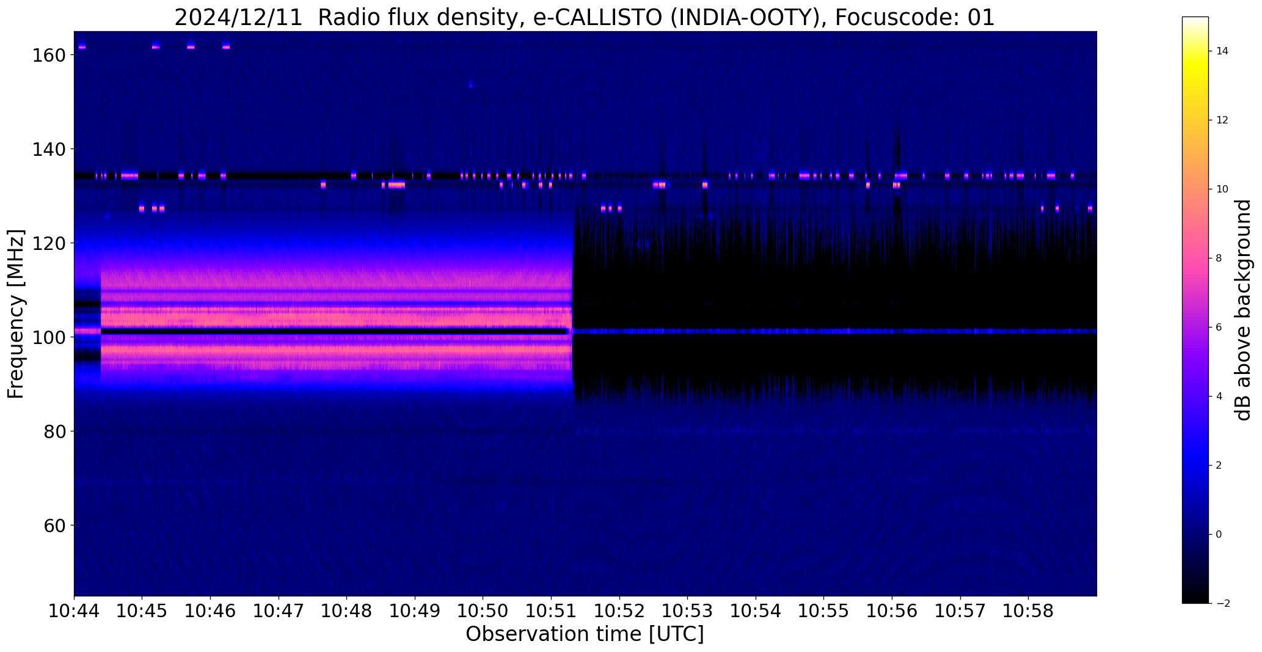The width and height of the screenshot is (1262, 652).
Task: Click the colorbar tick label 14
Action: [x=1222, y=51]
